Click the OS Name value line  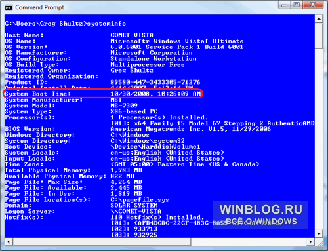tap(177, 41)
